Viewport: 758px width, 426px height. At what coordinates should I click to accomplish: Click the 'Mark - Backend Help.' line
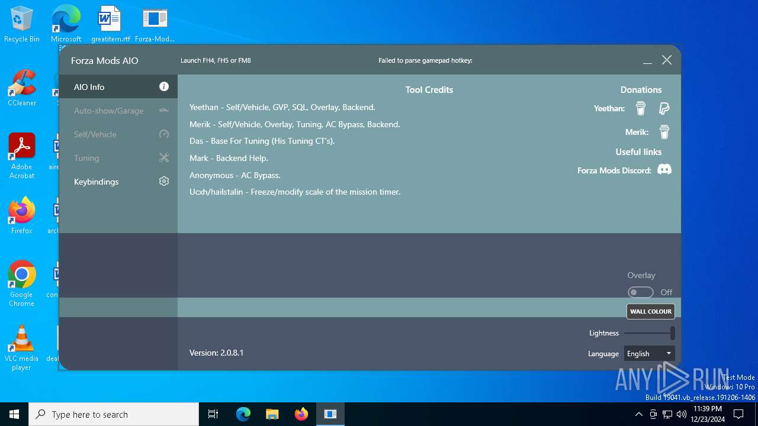coord(229,158)
